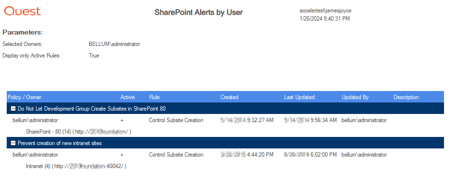Click the Updated By column header

(x=355, y=97)
